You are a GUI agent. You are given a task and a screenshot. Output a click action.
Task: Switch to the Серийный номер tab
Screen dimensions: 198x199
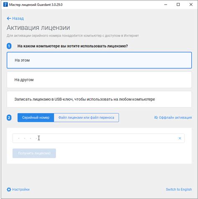[x=36, y=117]
